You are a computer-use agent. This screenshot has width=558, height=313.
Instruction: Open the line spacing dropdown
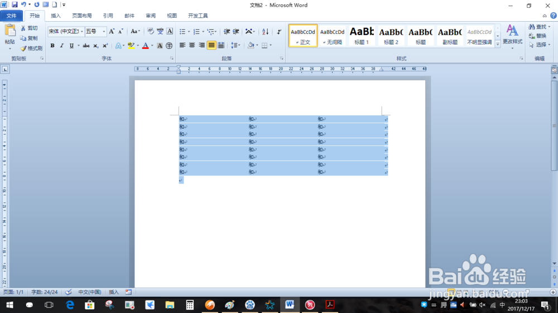click(235, 46)
